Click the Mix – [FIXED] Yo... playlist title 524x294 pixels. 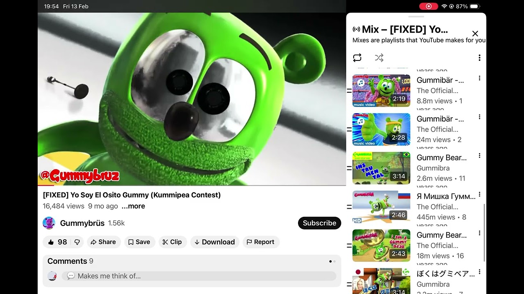pyautogui.click(x=405, y=29)
